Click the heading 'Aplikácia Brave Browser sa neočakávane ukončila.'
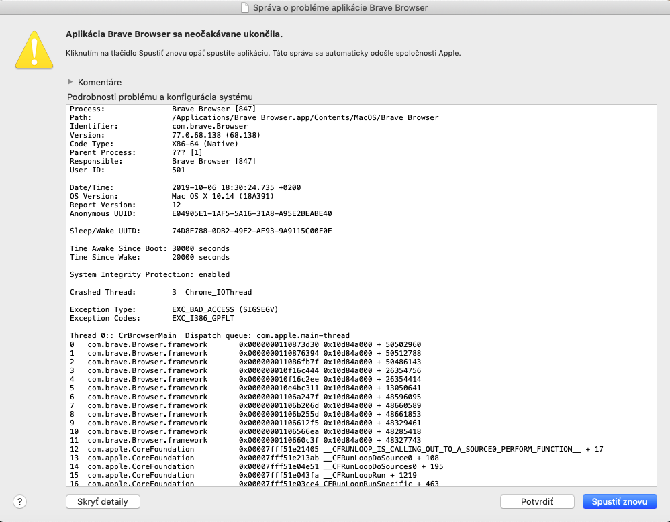The width and height of the screenshot is (670, 522). click(x=174, y=34)
